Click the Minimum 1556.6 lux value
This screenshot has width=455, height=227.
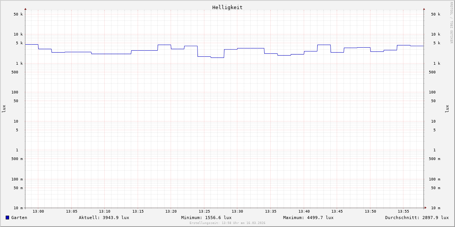point(206,218)
